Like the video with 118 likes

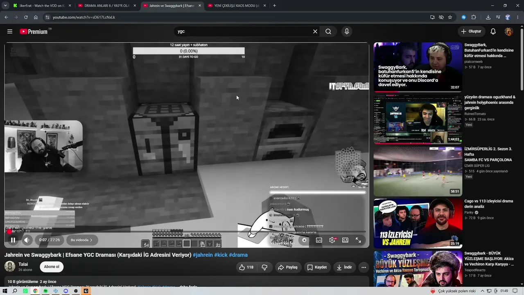click(246, 267)
